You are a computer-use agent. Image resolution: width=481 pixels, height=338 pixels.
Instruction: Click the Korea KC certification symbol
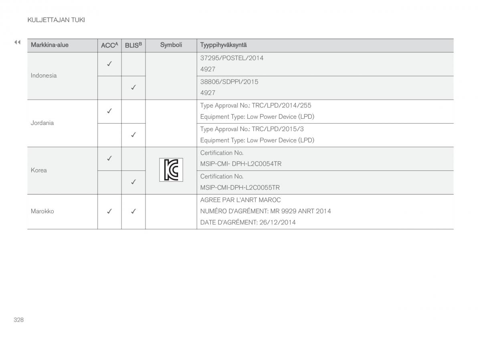point(171,170)
